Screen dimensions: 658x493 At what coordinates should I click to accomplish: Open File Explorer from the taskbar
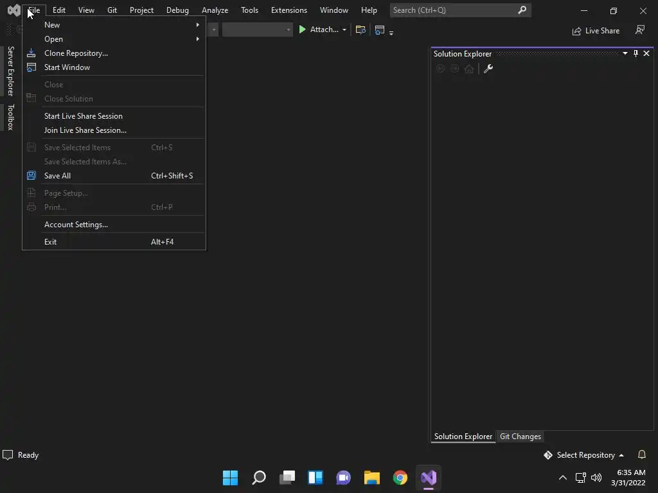coord(372,478)
